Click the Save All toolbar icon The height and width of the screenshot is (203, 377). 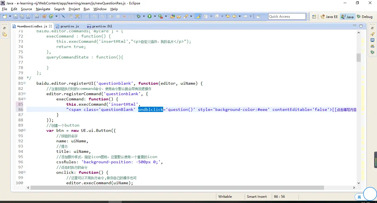click(22, 17)
